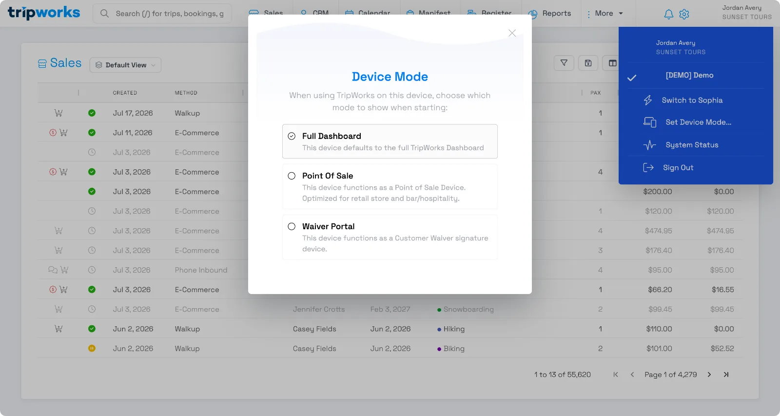Open the Default View dropdown
Viewport: 780px width, 416px height.
click(x=125, y=65)
